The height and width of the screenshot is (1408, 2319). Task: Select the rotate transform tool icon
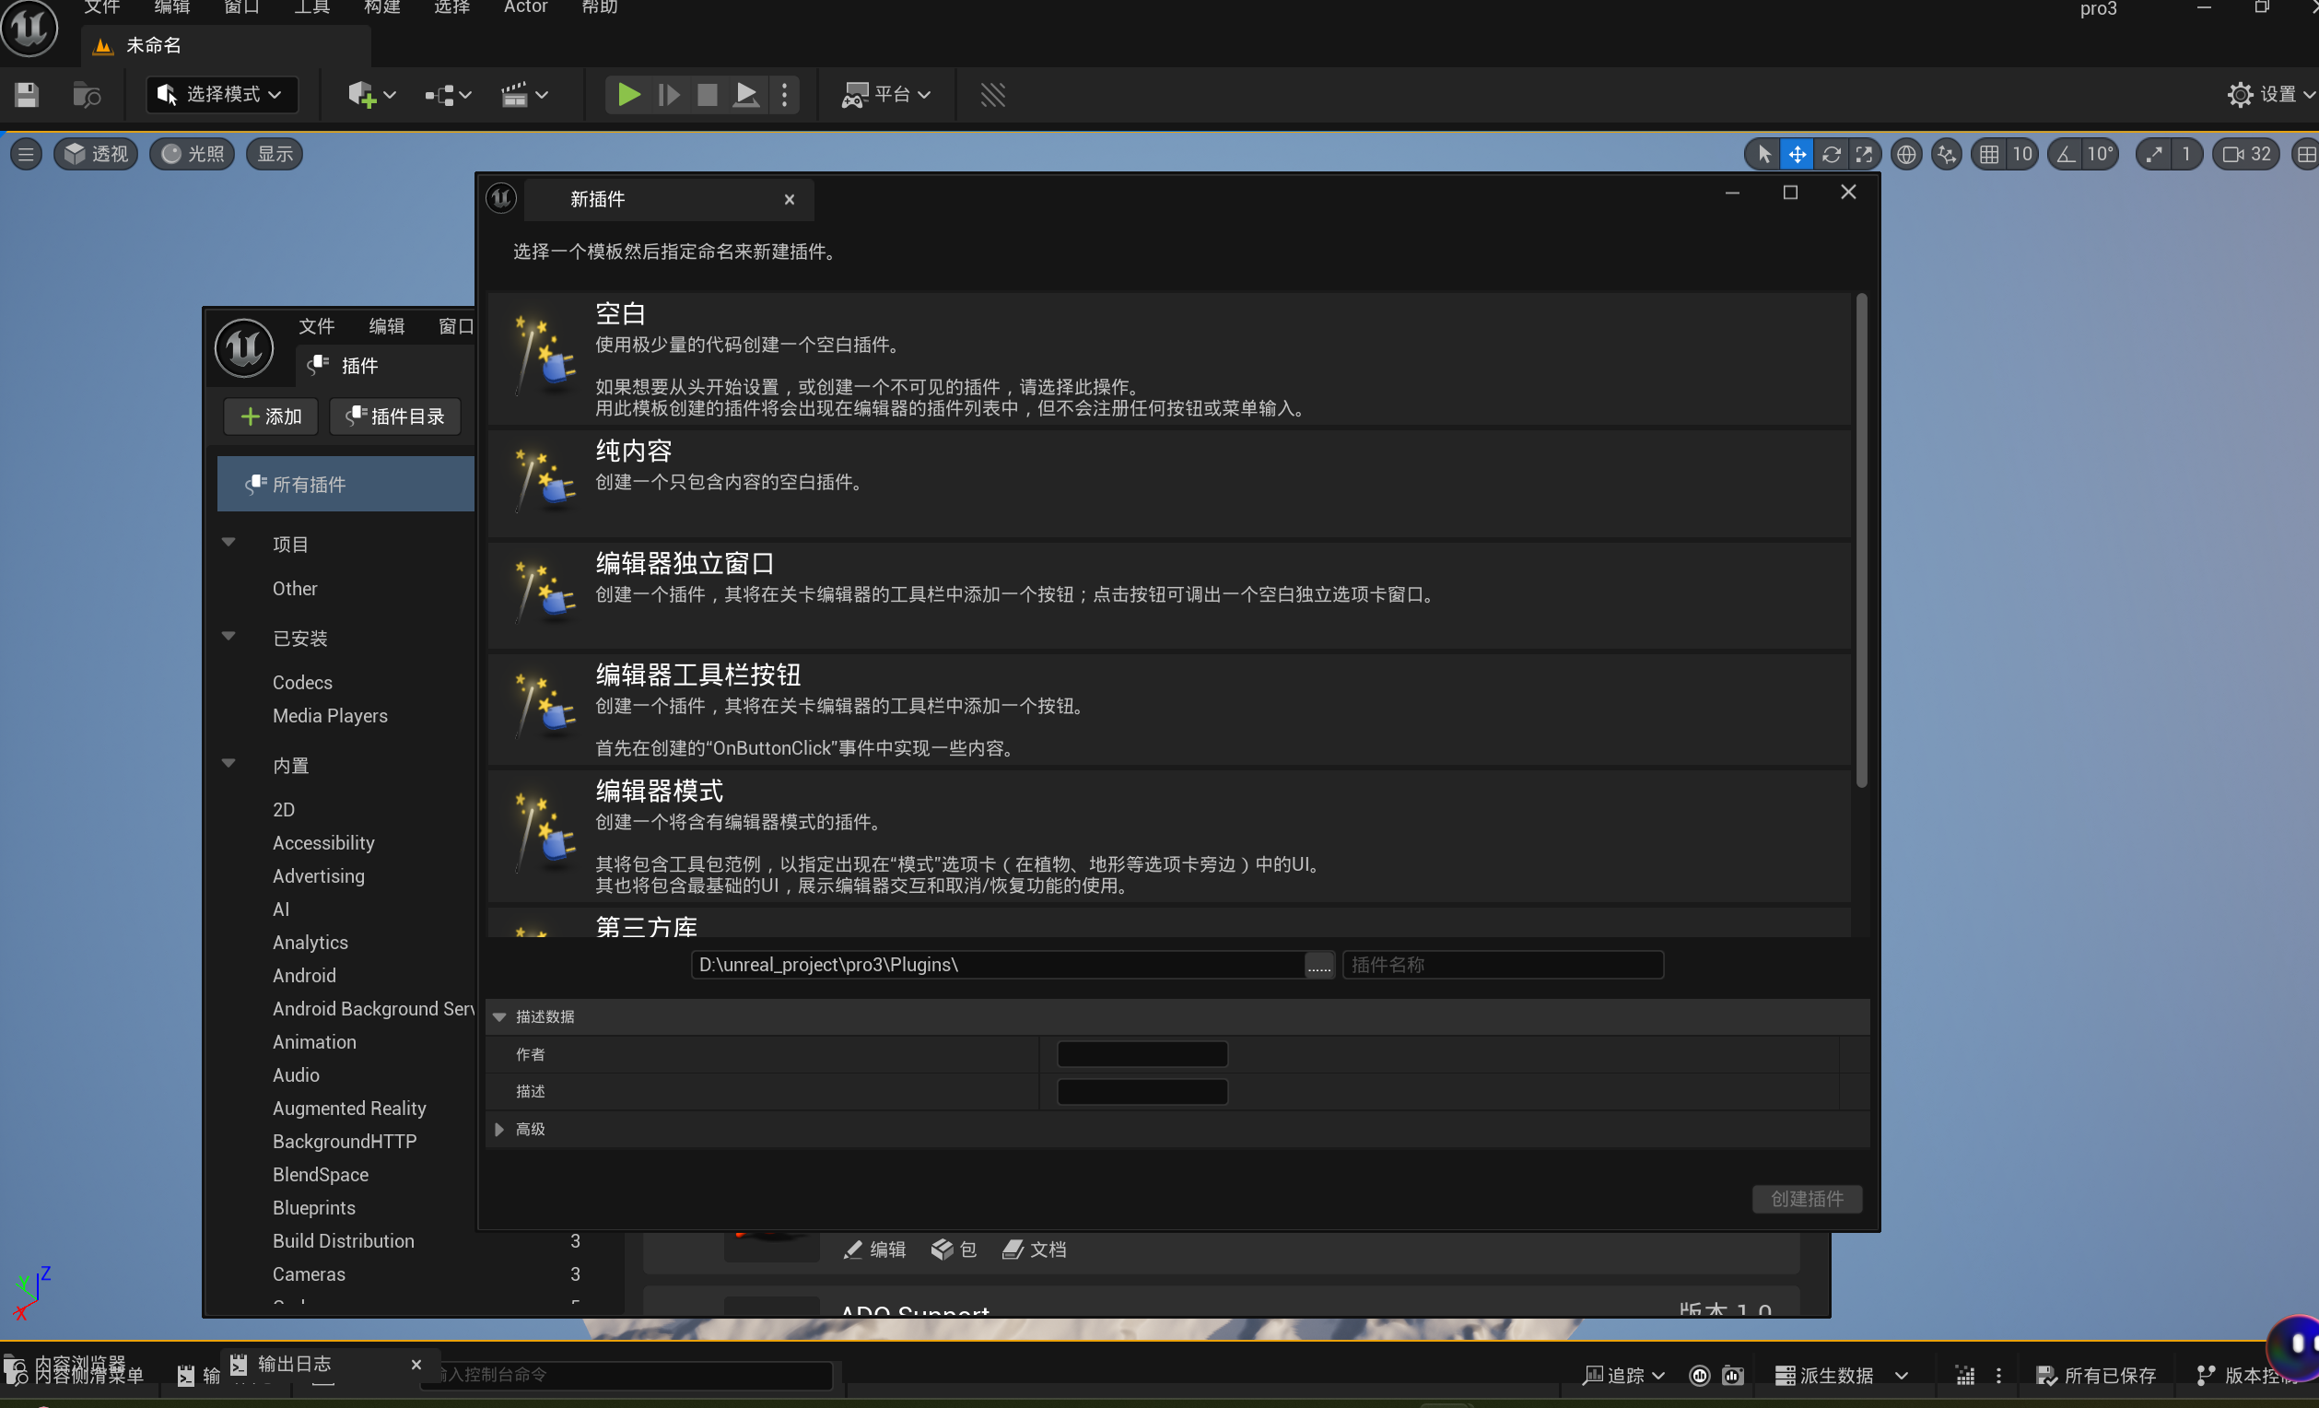(x=1831, y=155)
